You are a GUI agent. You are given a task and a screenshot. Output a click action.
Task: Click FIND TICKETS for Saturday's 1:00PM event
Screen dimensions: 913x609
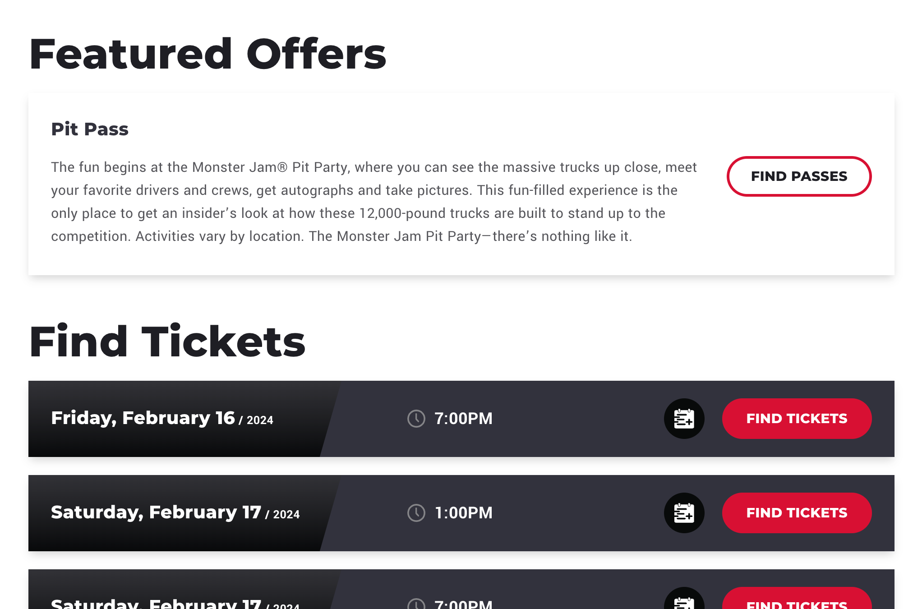pos(797,512)
